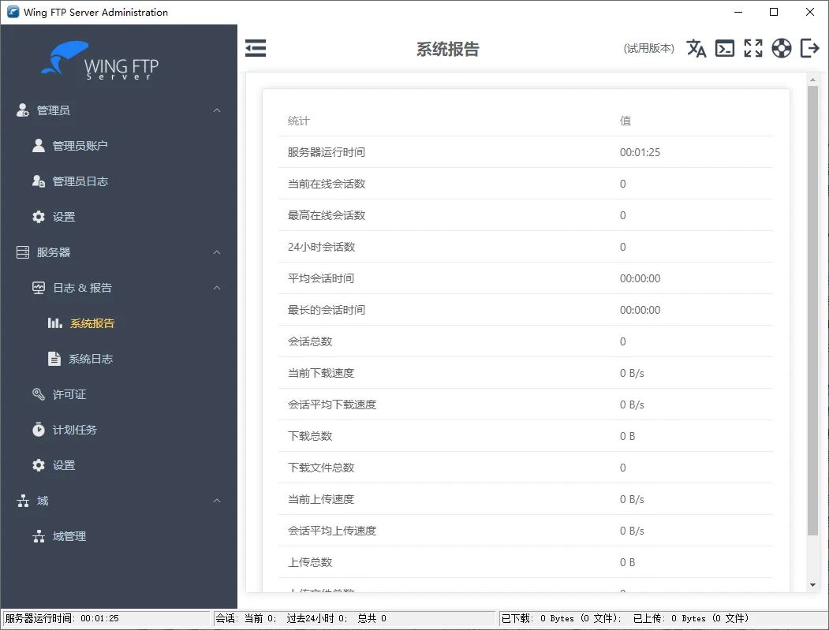Click the 下载文件总数 row label
Screen dimensions: 829x630
pos(321,468)
